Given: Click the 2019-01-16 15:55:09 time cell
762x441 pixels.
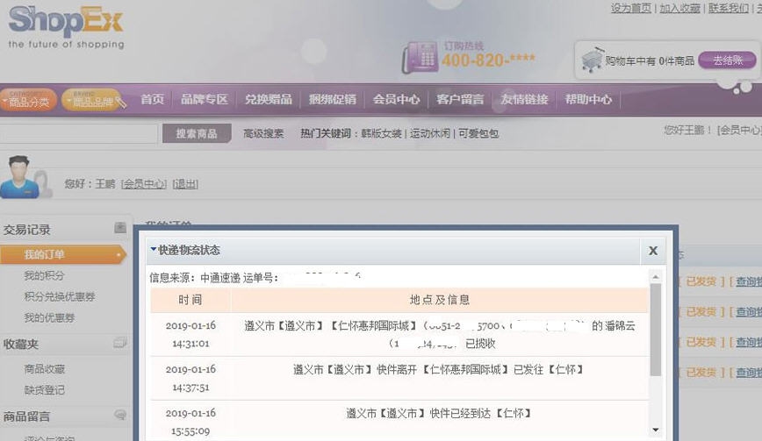Looking at the screenshot, I should click(x=190, y=422).
